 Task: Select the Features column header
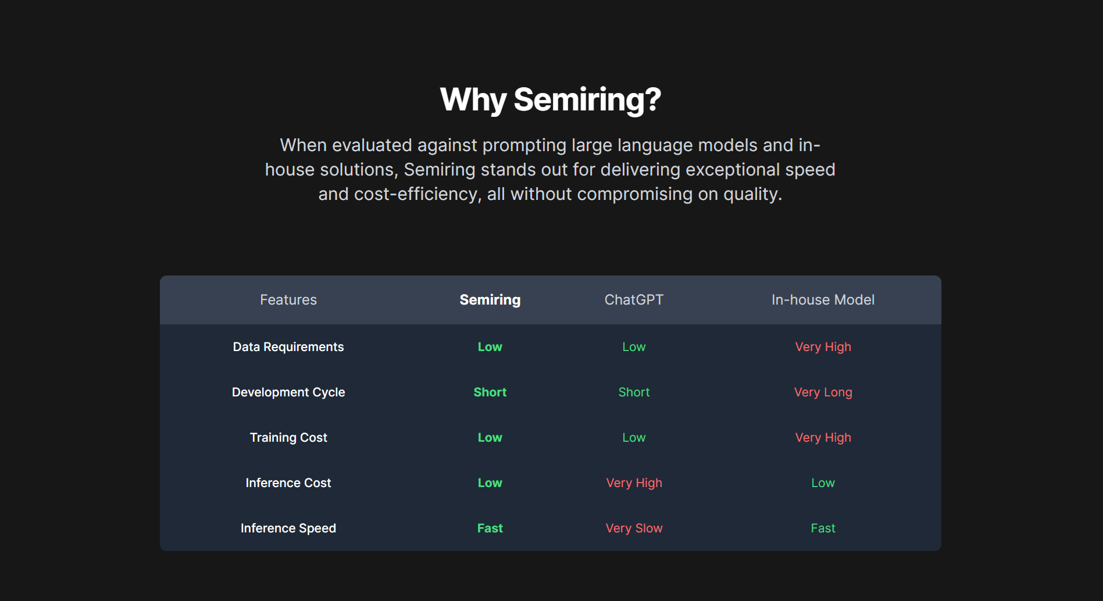[x=288, y=300]
